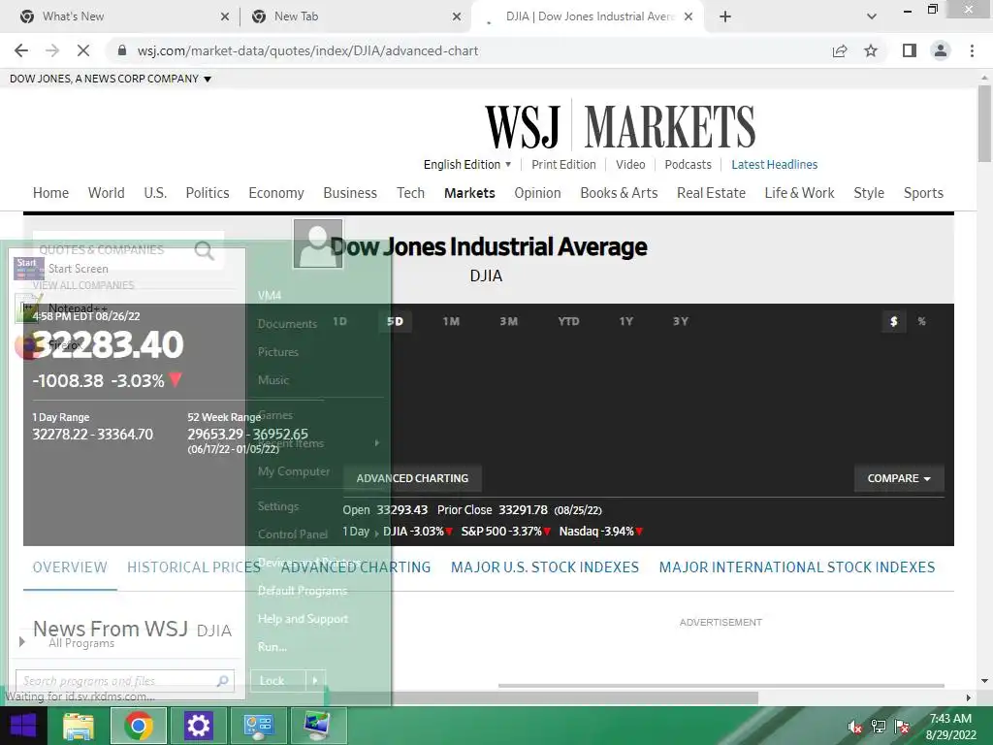This screenshot has width=993, height=745.
Task: Click the user account picture in Start menu
Action: (x=318, y=243)
